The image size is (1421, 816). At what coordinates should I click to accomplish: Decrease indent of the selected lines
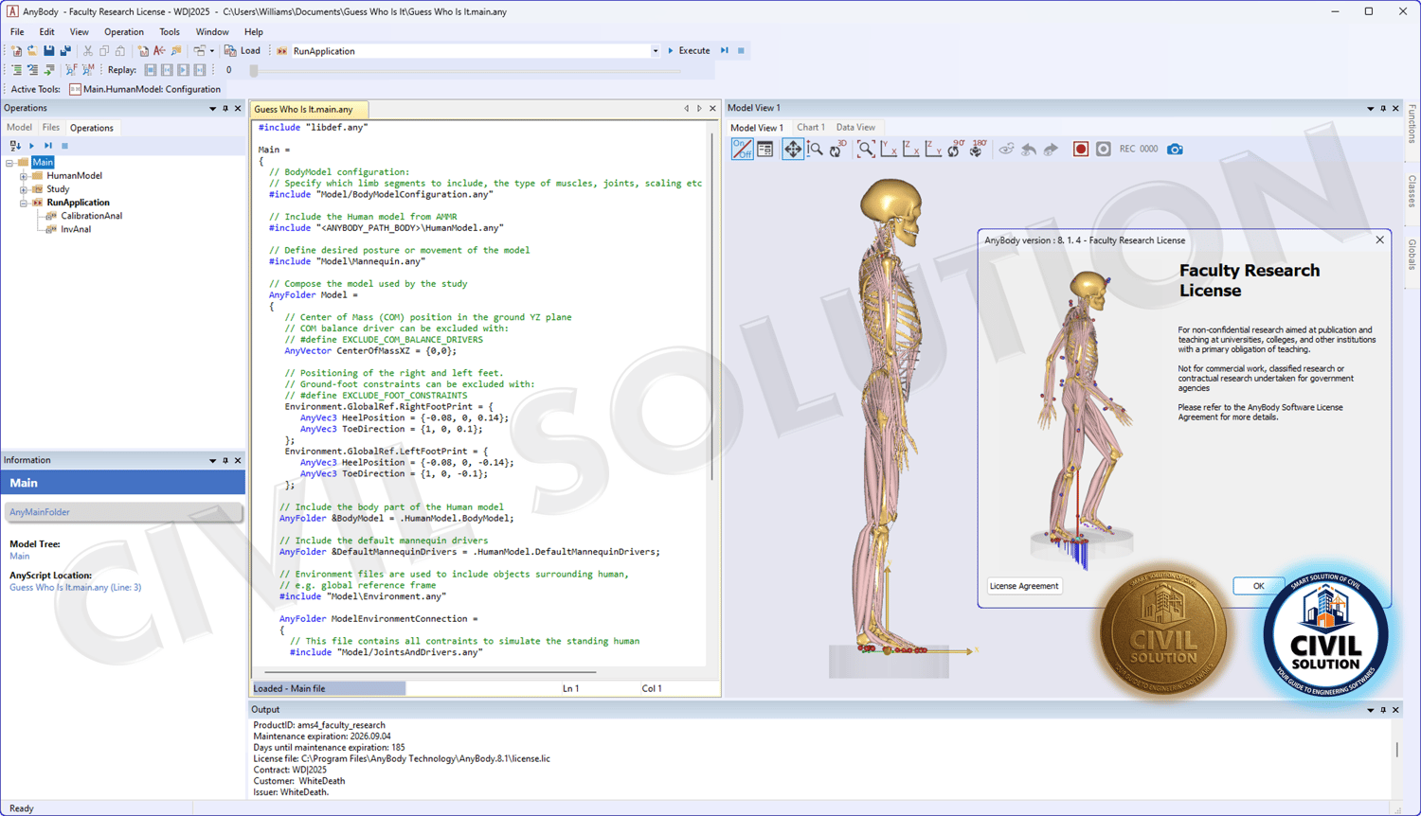[x=32, y=70]
